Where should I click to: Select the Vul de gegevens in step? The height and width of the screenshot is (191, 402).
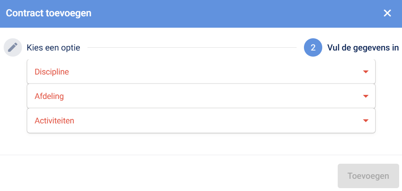tap(363, 48)
